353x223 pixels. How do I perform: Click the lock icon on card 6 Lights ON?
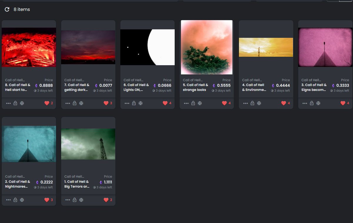(134, 103)
